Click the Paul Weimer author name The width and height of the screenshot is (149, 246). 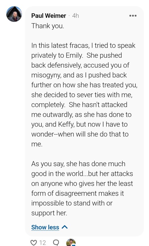[49, 16]
